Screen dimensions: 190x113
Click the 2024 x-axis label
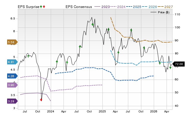click(50, 111)
